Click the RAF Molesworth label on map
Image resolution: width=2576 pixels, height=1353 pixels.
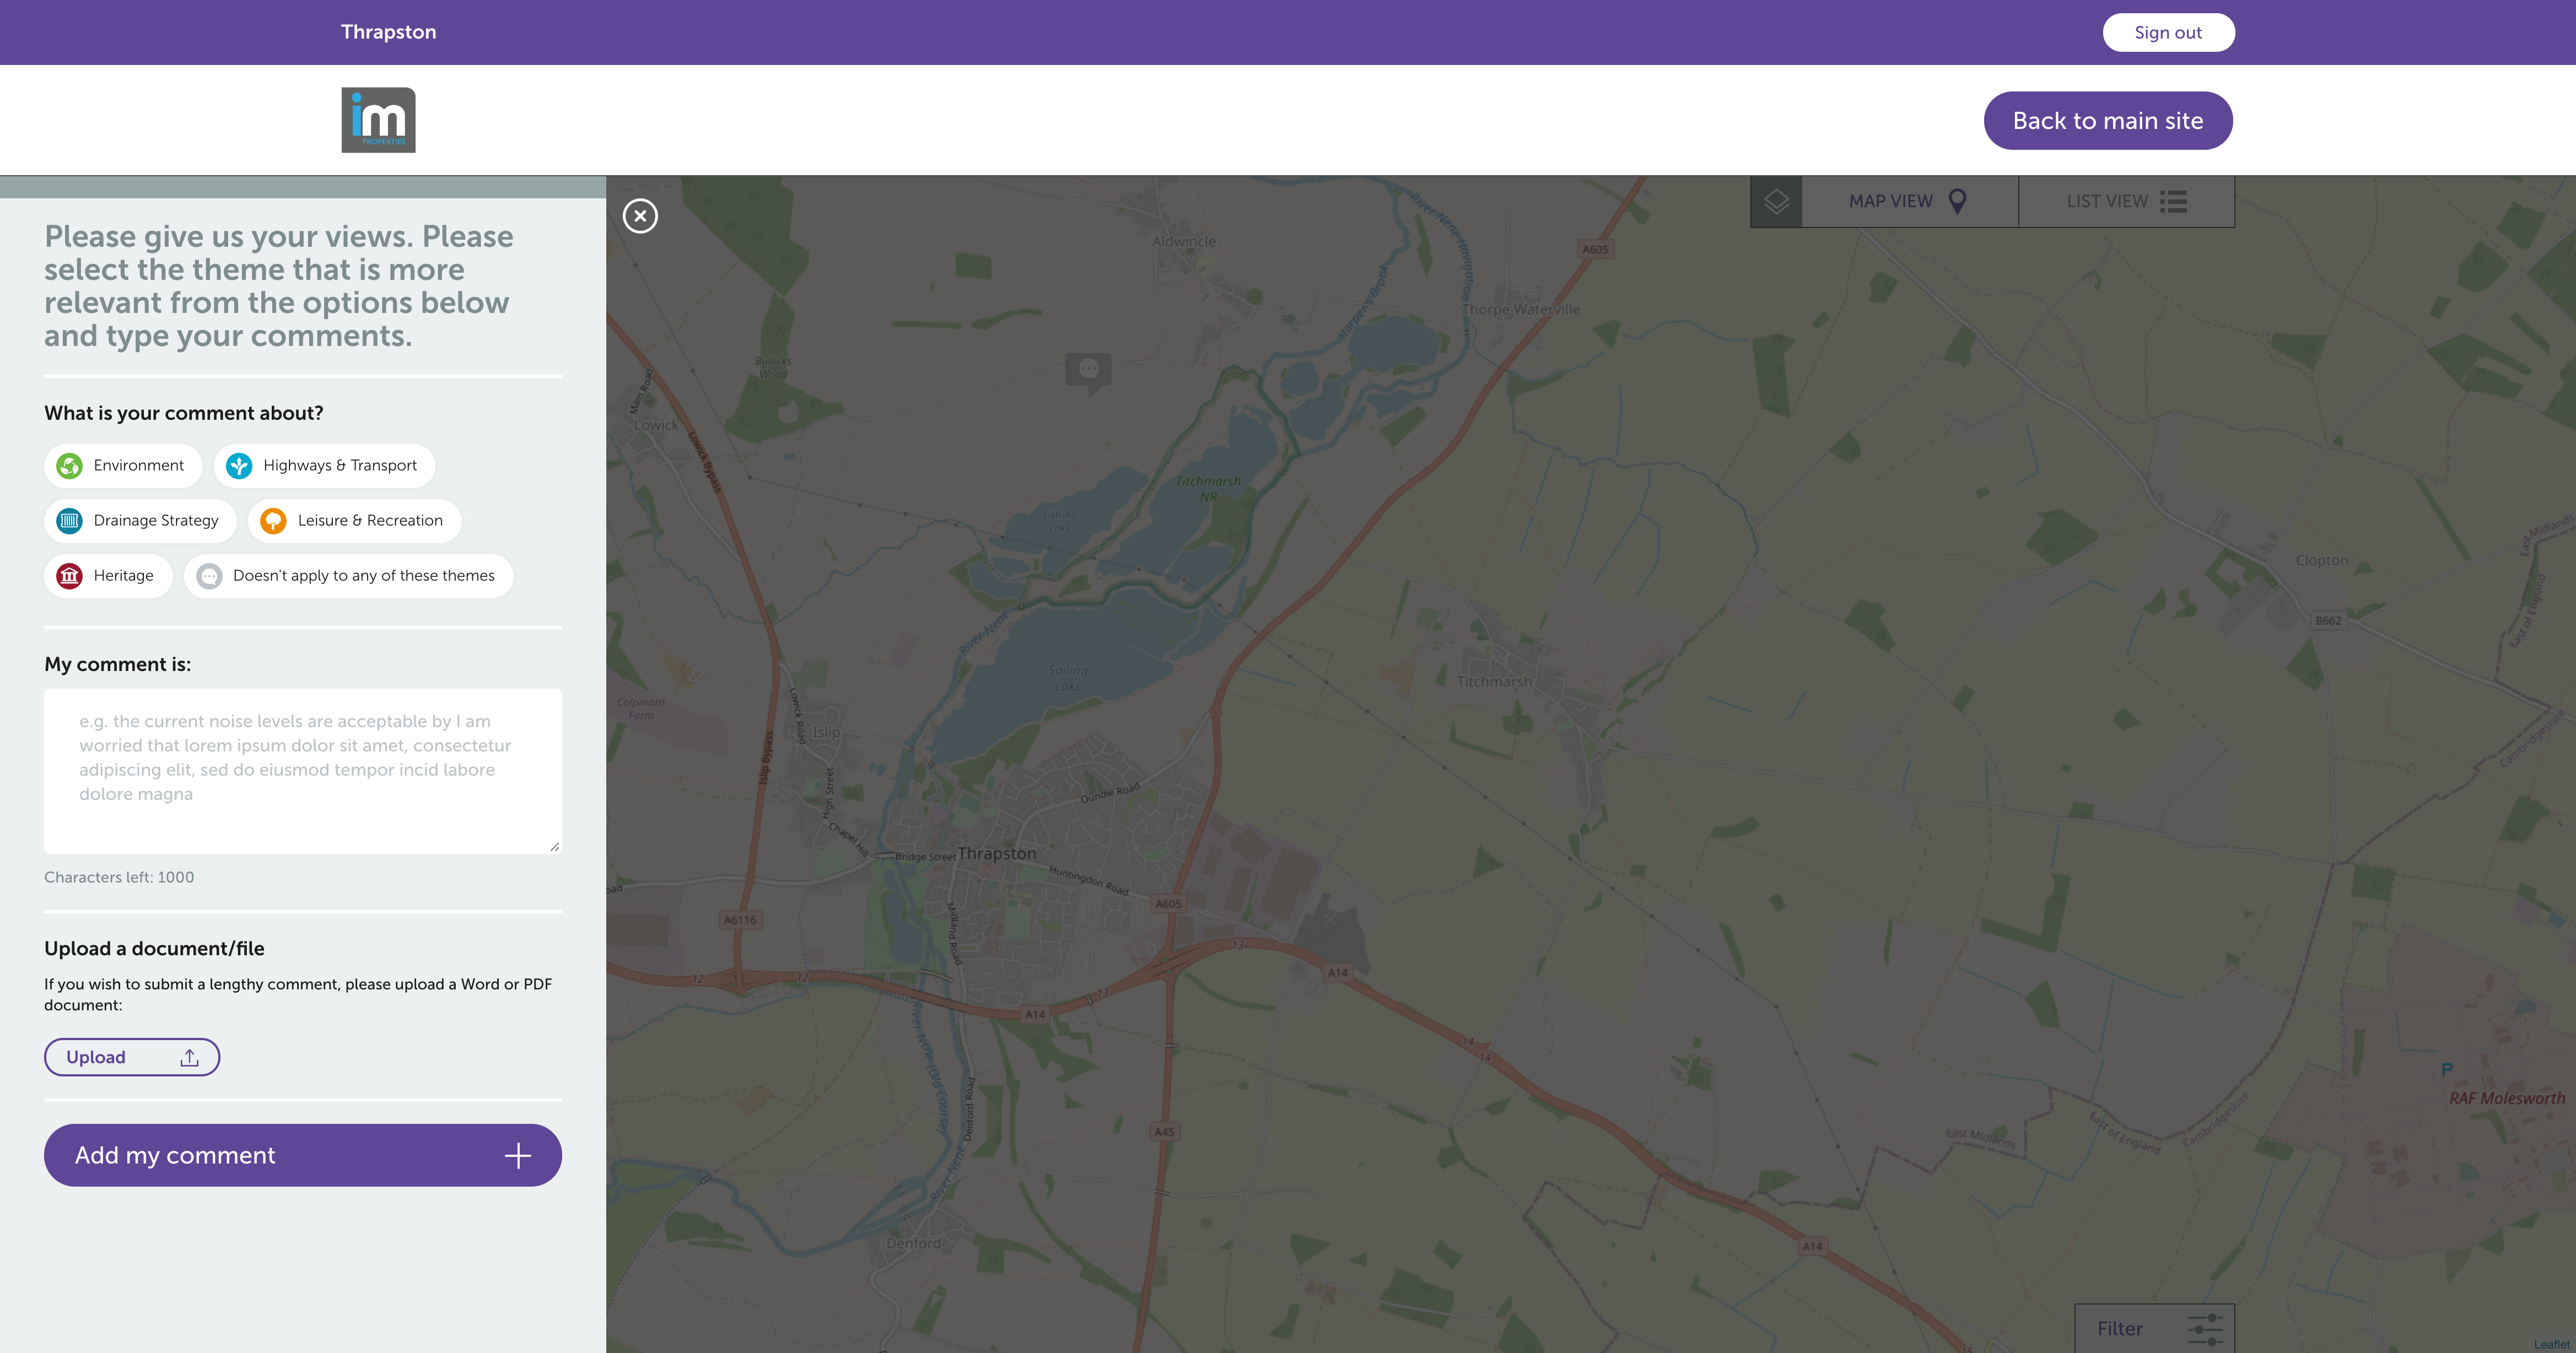pyautogui.click(x=2507, y=1098)
